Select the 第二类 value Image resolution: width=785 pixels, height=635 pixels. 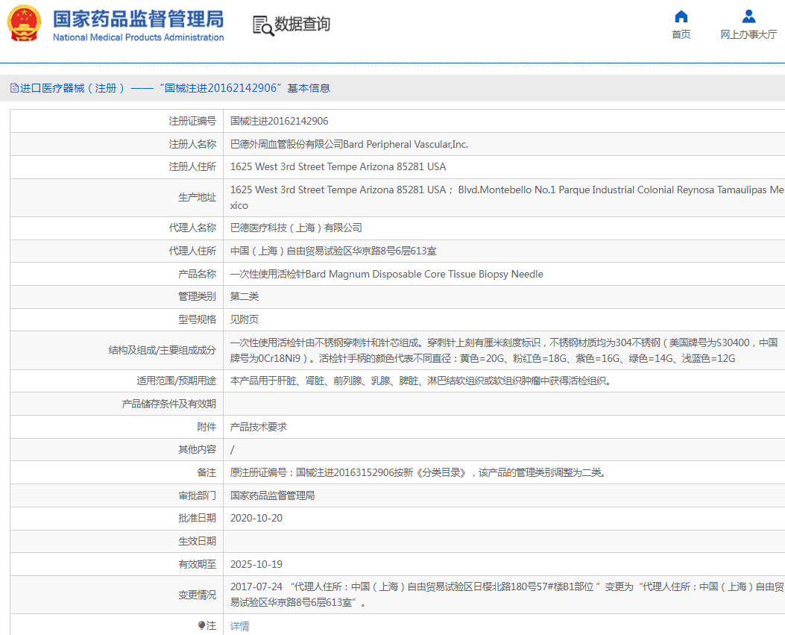tap(245, 297)
